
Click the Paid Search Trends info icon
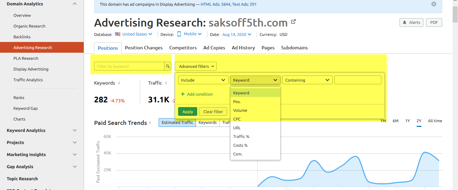click(150, 123)
